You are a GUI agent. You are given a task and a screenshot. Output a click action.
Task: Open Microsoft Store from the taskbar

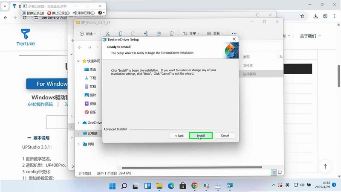(183, 186)
